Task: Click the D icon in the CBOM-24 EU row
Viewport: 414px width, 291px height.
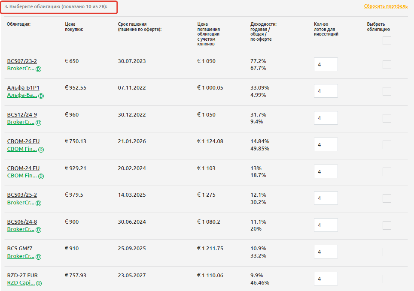Action: click(x=41, y=176)
